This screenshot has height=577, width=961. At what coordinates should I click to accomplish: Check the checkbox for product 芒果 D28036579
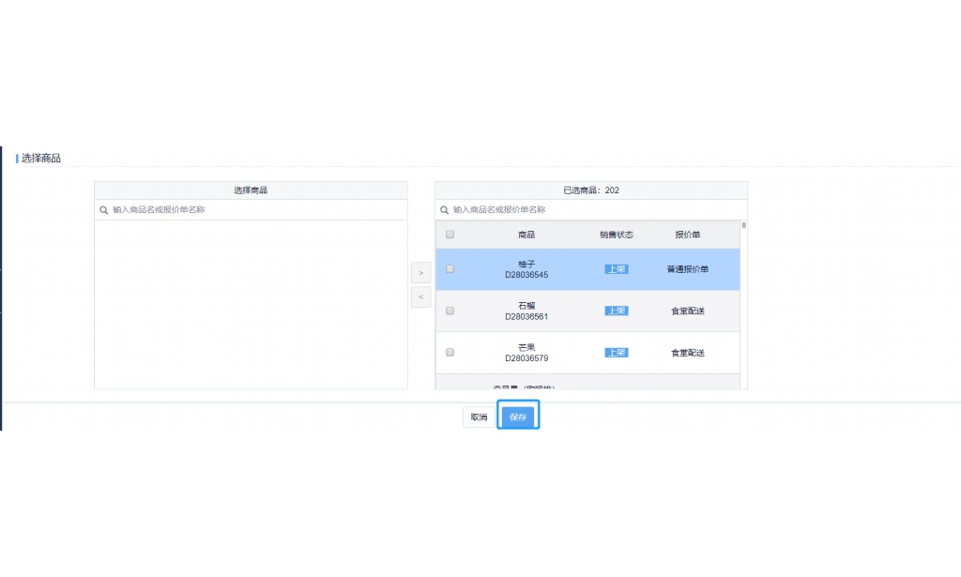coord(450,352)
